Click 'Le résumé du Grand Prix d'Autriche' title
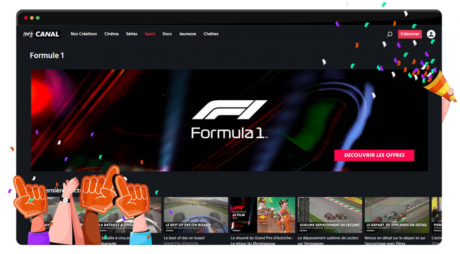 (262, 241)
